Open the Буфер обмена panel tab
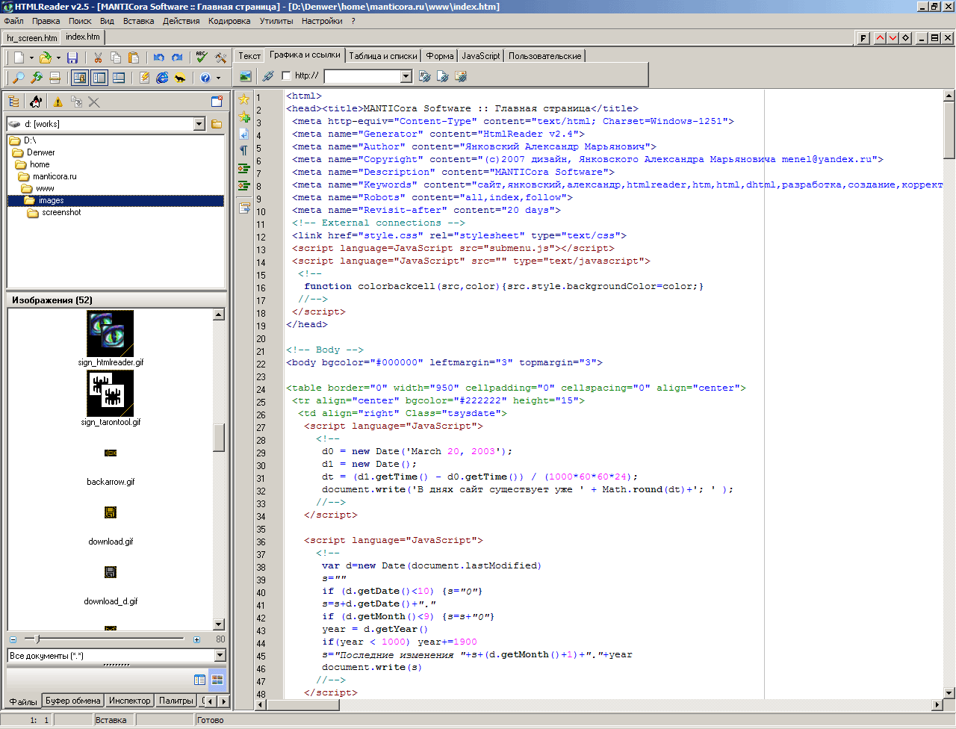The width and height of the screenshot is (956, 729). point(73,701)
